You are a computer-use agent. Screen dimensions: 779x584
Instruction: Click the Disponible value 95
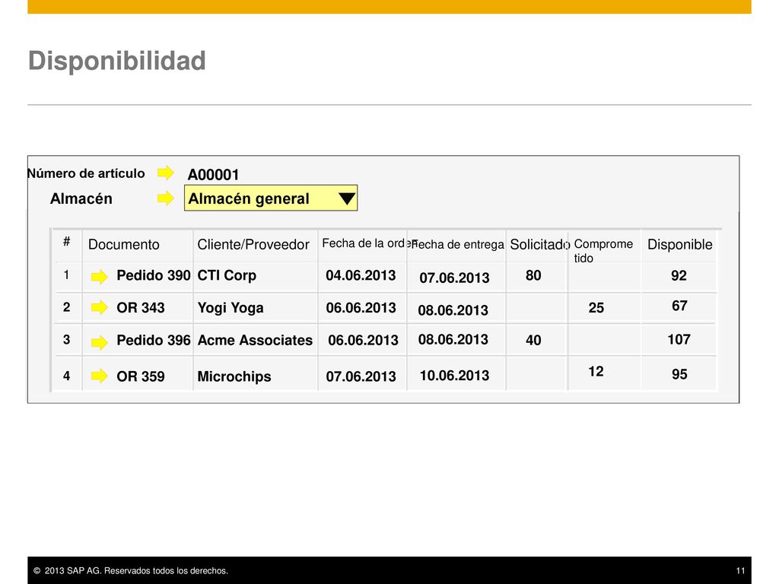679,374
